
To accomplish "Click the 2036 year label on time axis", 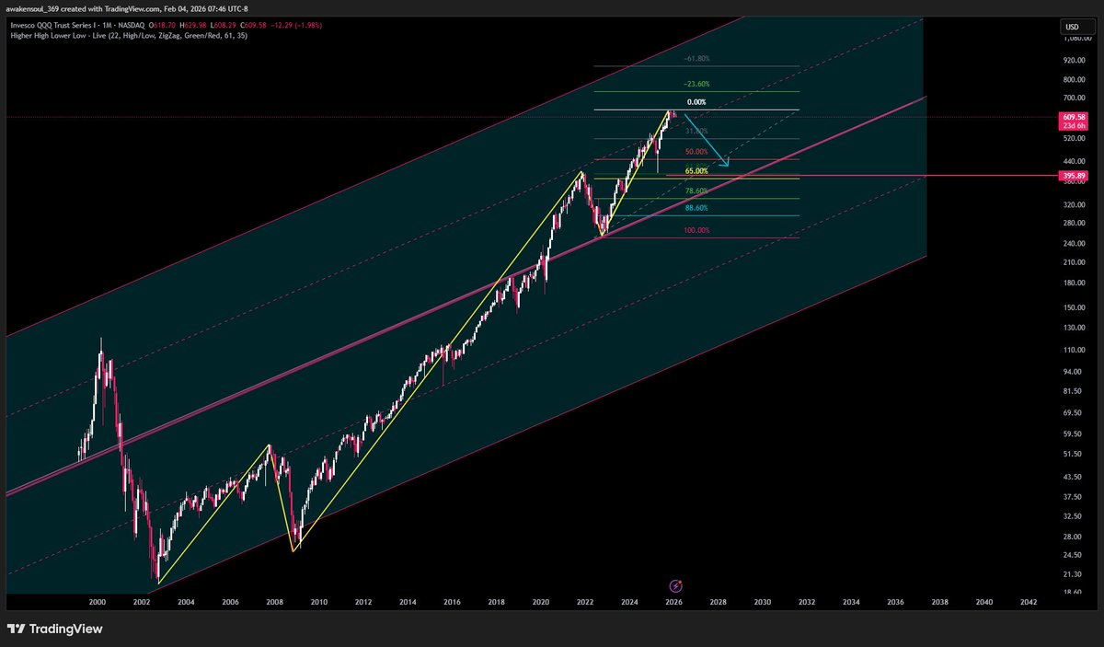I will (895, 602).
